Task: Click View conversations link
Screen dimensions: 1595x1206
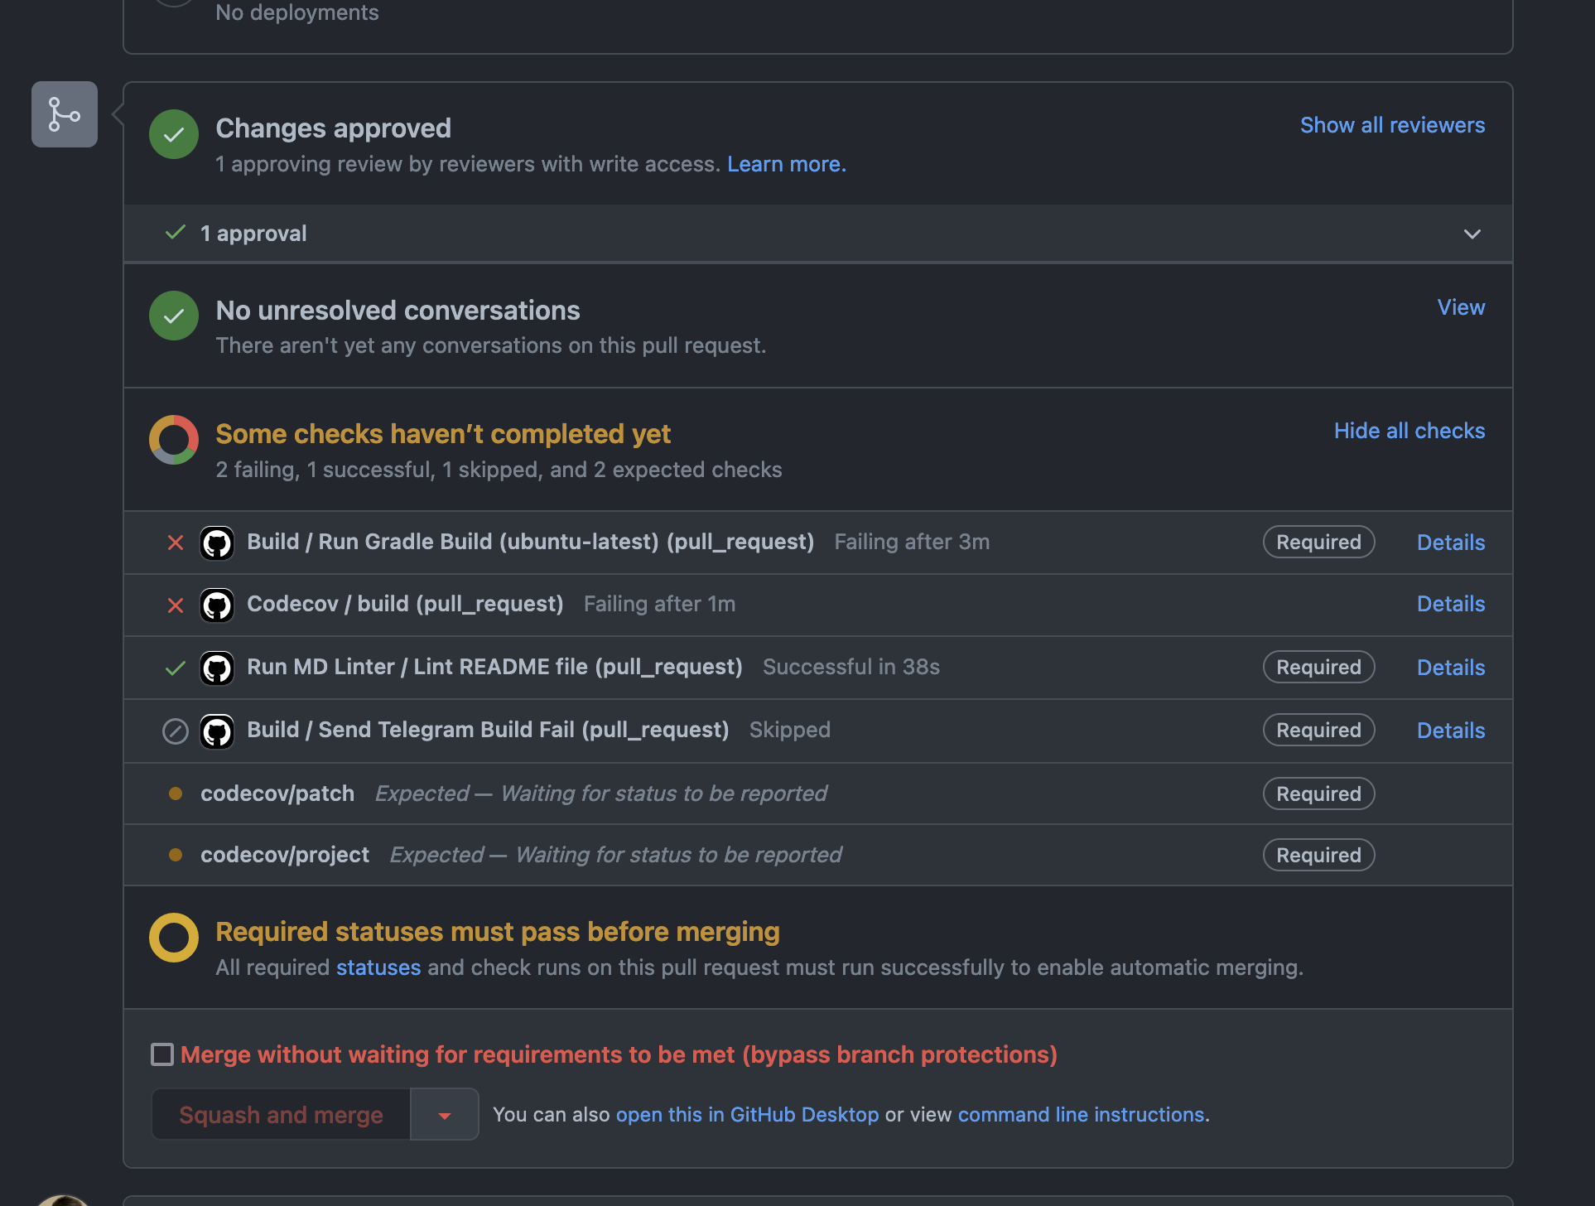Action: [x=1462, y=307]
